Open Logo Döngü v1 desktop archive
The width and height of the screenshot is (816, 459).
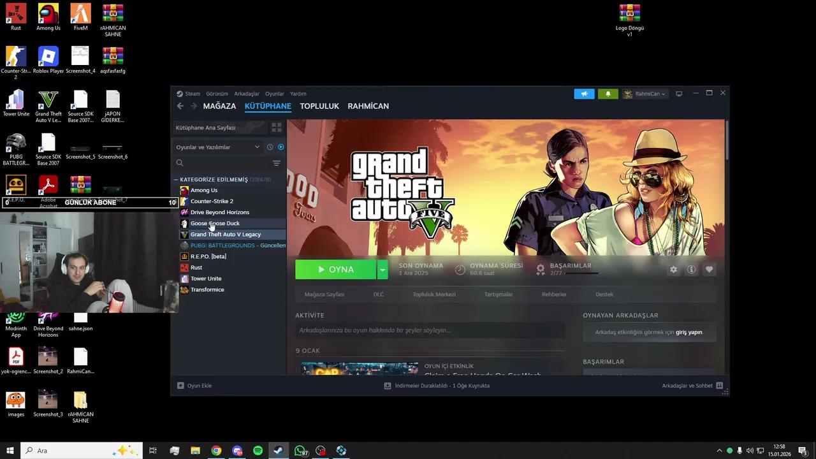pos(629,20)
